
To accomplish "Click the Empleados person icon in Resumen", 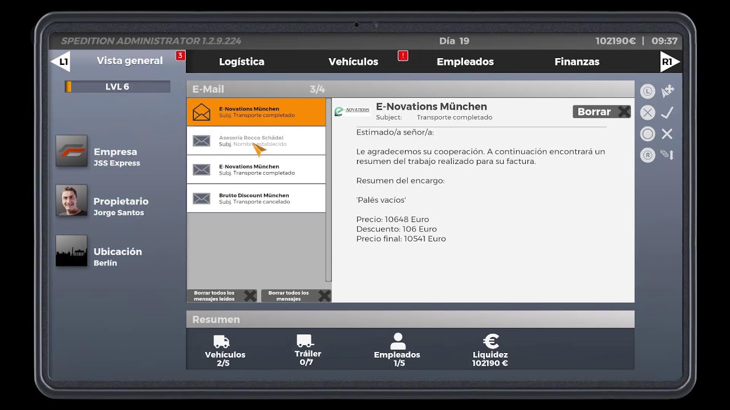I will click(x=398, y=341).
